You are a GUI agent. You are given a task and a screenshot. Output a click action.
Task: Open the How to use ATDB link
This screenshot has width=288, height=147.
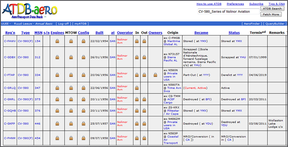pos(209,4)
